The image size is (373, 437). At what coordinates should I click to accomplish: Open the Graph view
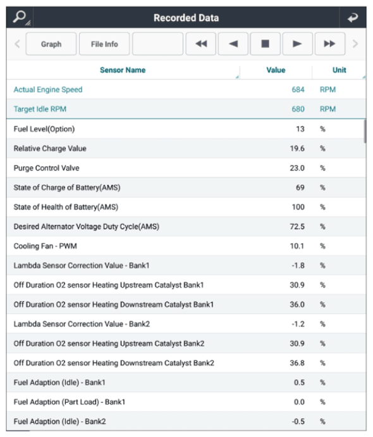(51, 44)
